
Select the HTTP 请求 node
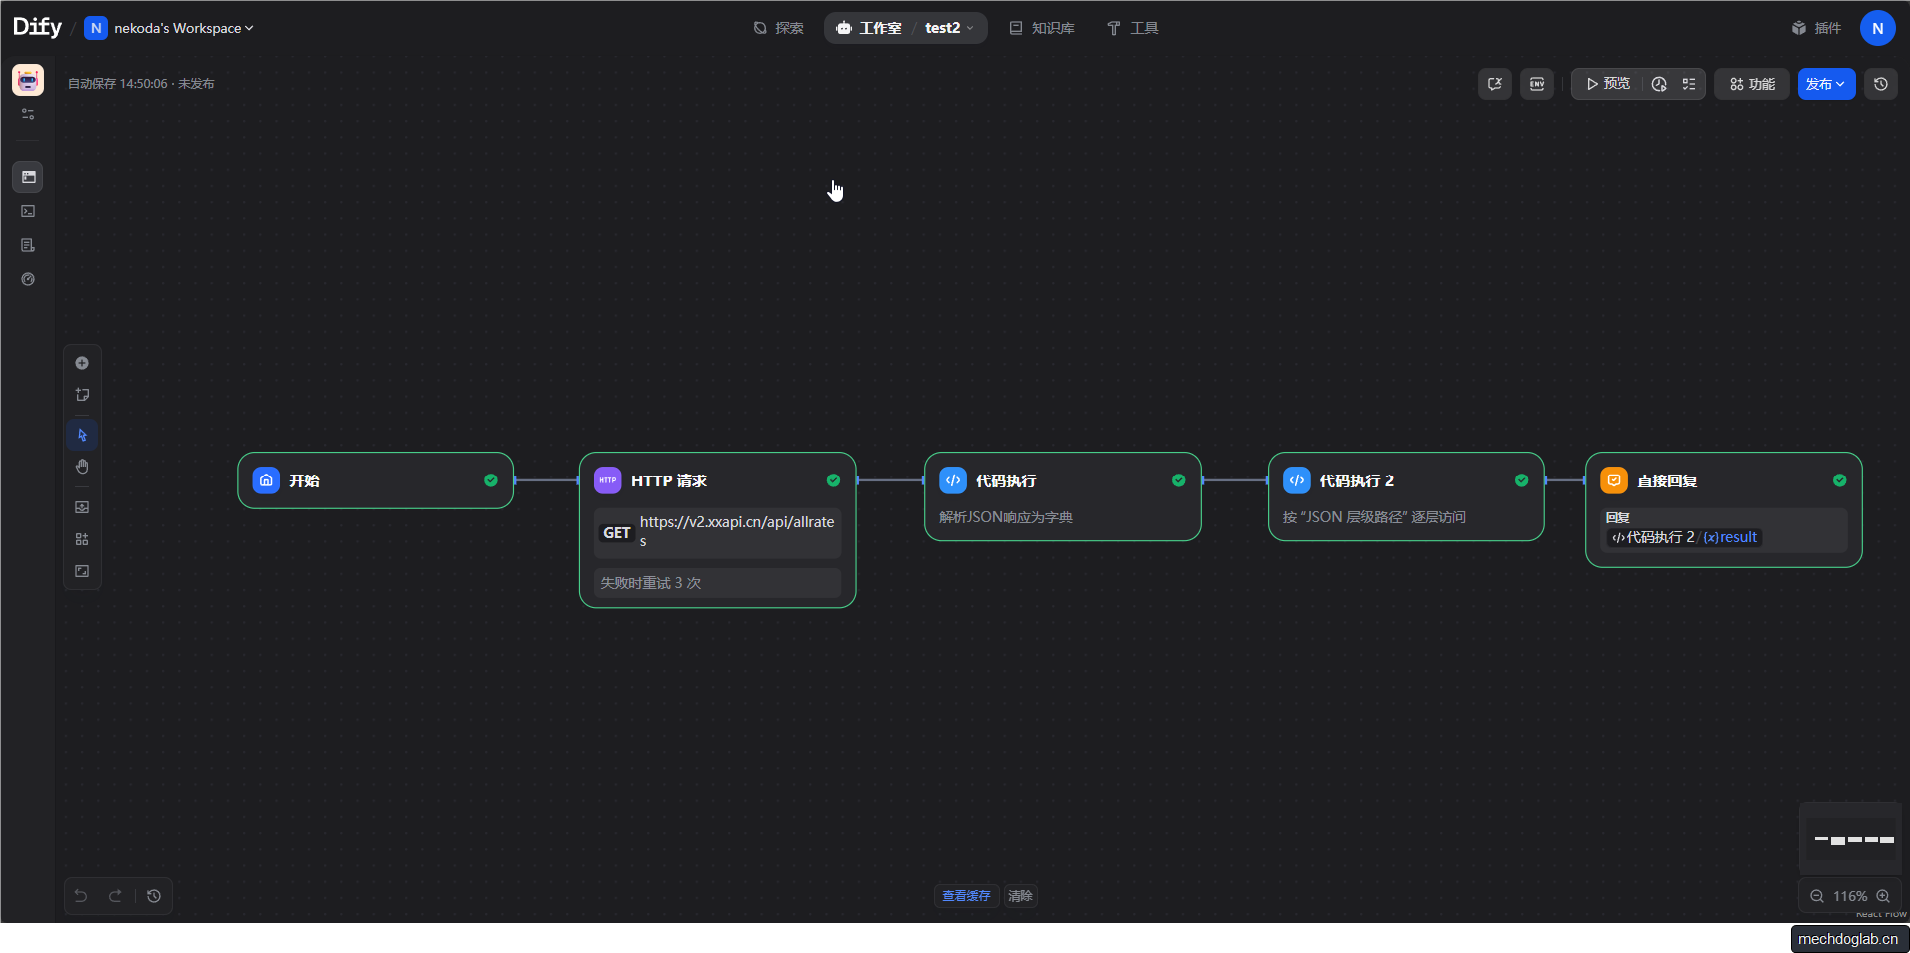(x=717, y=480)
